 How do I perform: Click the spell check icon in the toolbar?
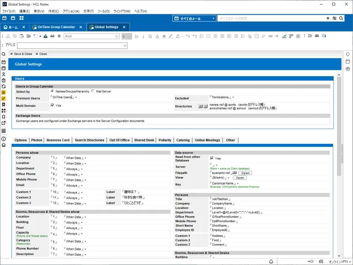(x=285, y=37)
